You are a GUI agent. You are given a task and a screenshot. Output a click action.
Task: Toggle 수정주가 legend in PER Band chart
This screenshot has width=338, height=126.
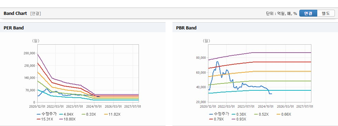click(x=47, y=114)
